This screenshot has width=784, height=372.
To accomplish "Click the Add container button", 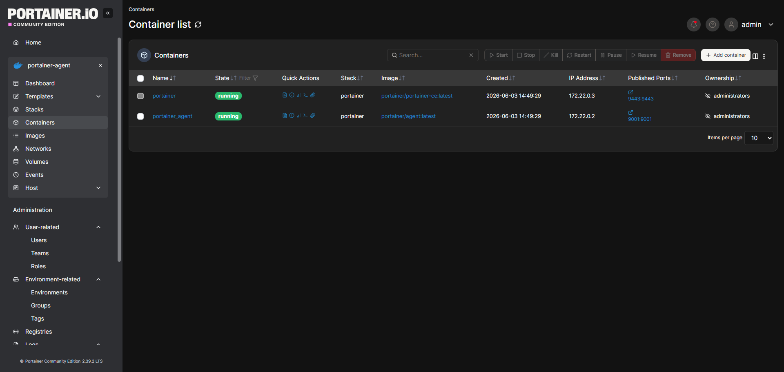I will pos(726,55).
